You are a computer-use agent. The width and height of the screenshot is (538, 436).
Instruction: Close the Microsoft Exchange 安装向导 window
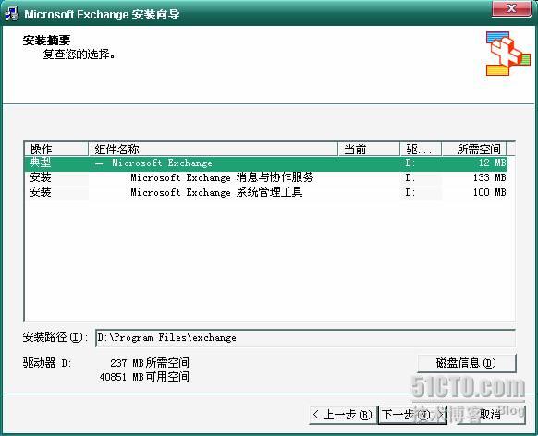(511, 8)
